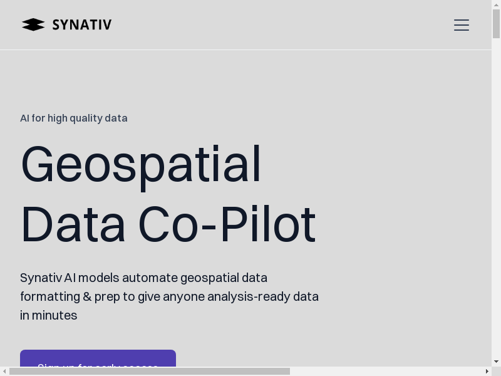
Task: Click the word "Data" in the headline
Action: pyautogui.click(x=73, y=224)
